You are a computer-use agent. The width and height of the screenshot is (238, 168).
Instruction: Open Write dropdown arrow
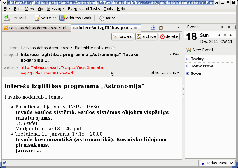coord(55,18)
